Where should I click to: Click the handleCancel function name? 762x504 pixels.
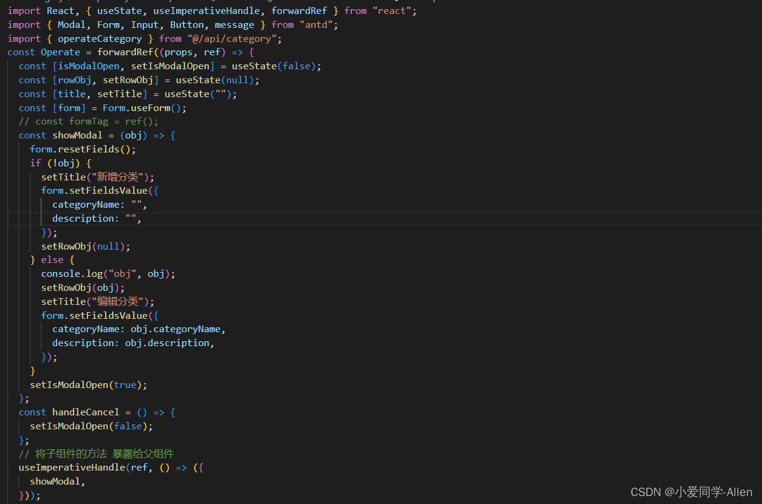(86, 412)
